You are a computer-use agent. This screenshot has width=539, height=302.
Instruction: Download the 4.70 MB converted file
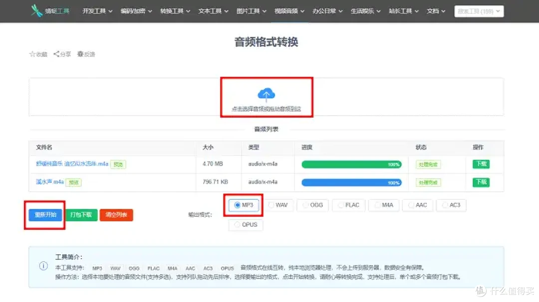point(481,164)
